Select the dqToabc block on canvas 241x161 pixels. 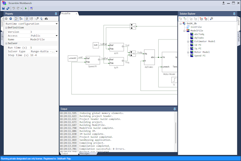(149, 57)
